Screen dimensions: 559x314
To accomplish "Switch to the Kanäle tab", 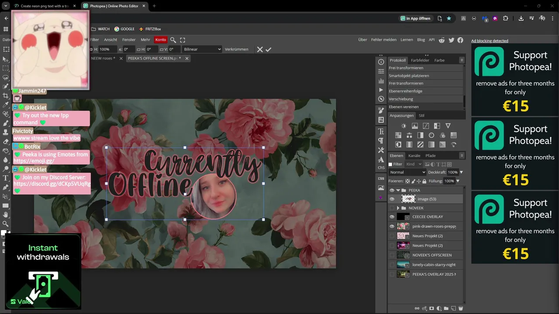I will click(x=414, y=156).
